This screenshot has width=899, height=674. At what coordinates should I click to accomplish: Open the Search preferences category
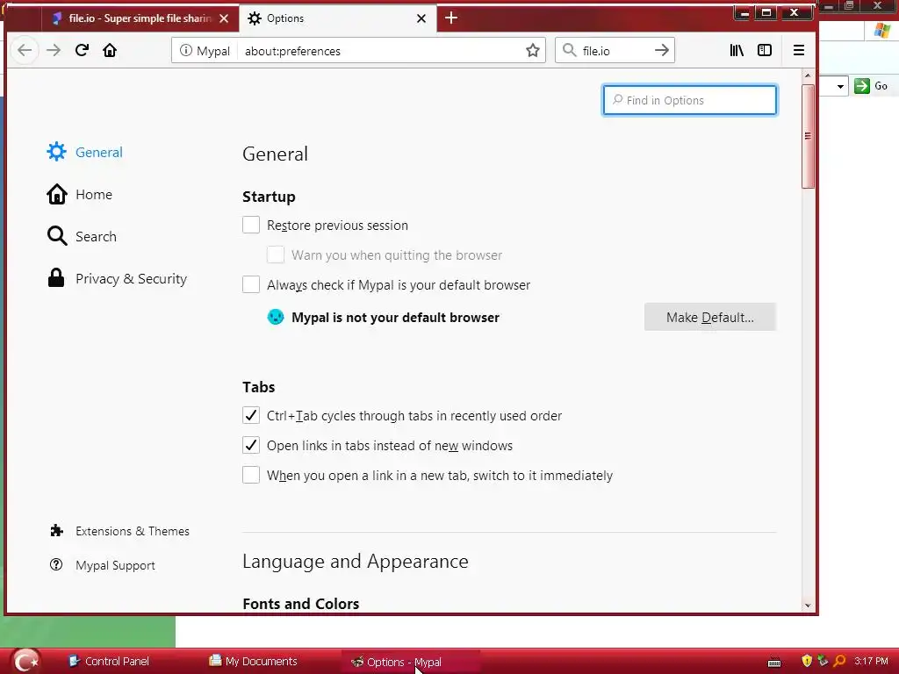82,236
